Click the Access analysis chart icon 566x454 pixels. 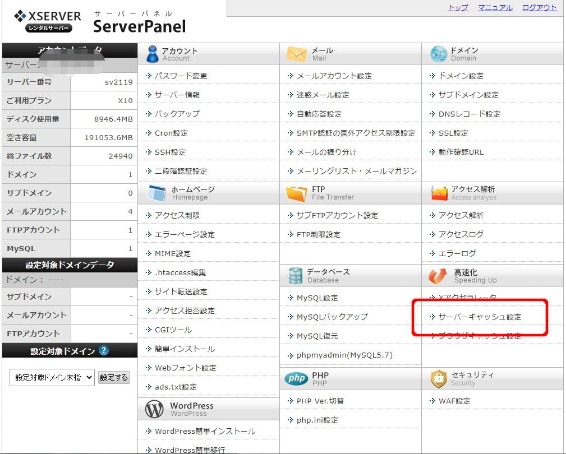point(439,193)
